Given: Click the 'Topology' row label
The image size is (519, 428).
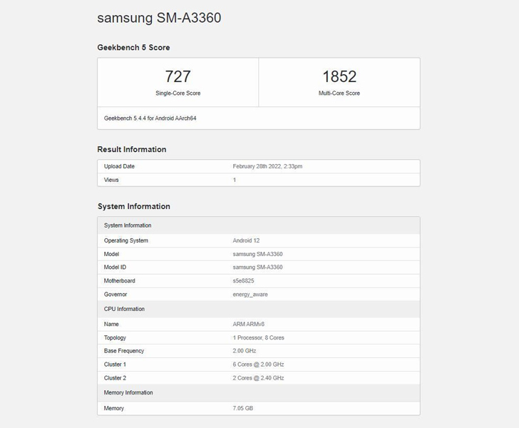Looking at the screenshot, I should tap(115, 338).
